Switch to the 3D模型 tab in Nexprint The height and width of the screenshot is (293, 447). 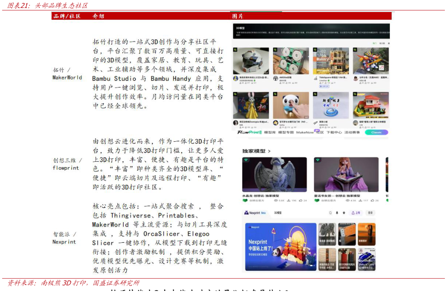[x=278, y=213]
